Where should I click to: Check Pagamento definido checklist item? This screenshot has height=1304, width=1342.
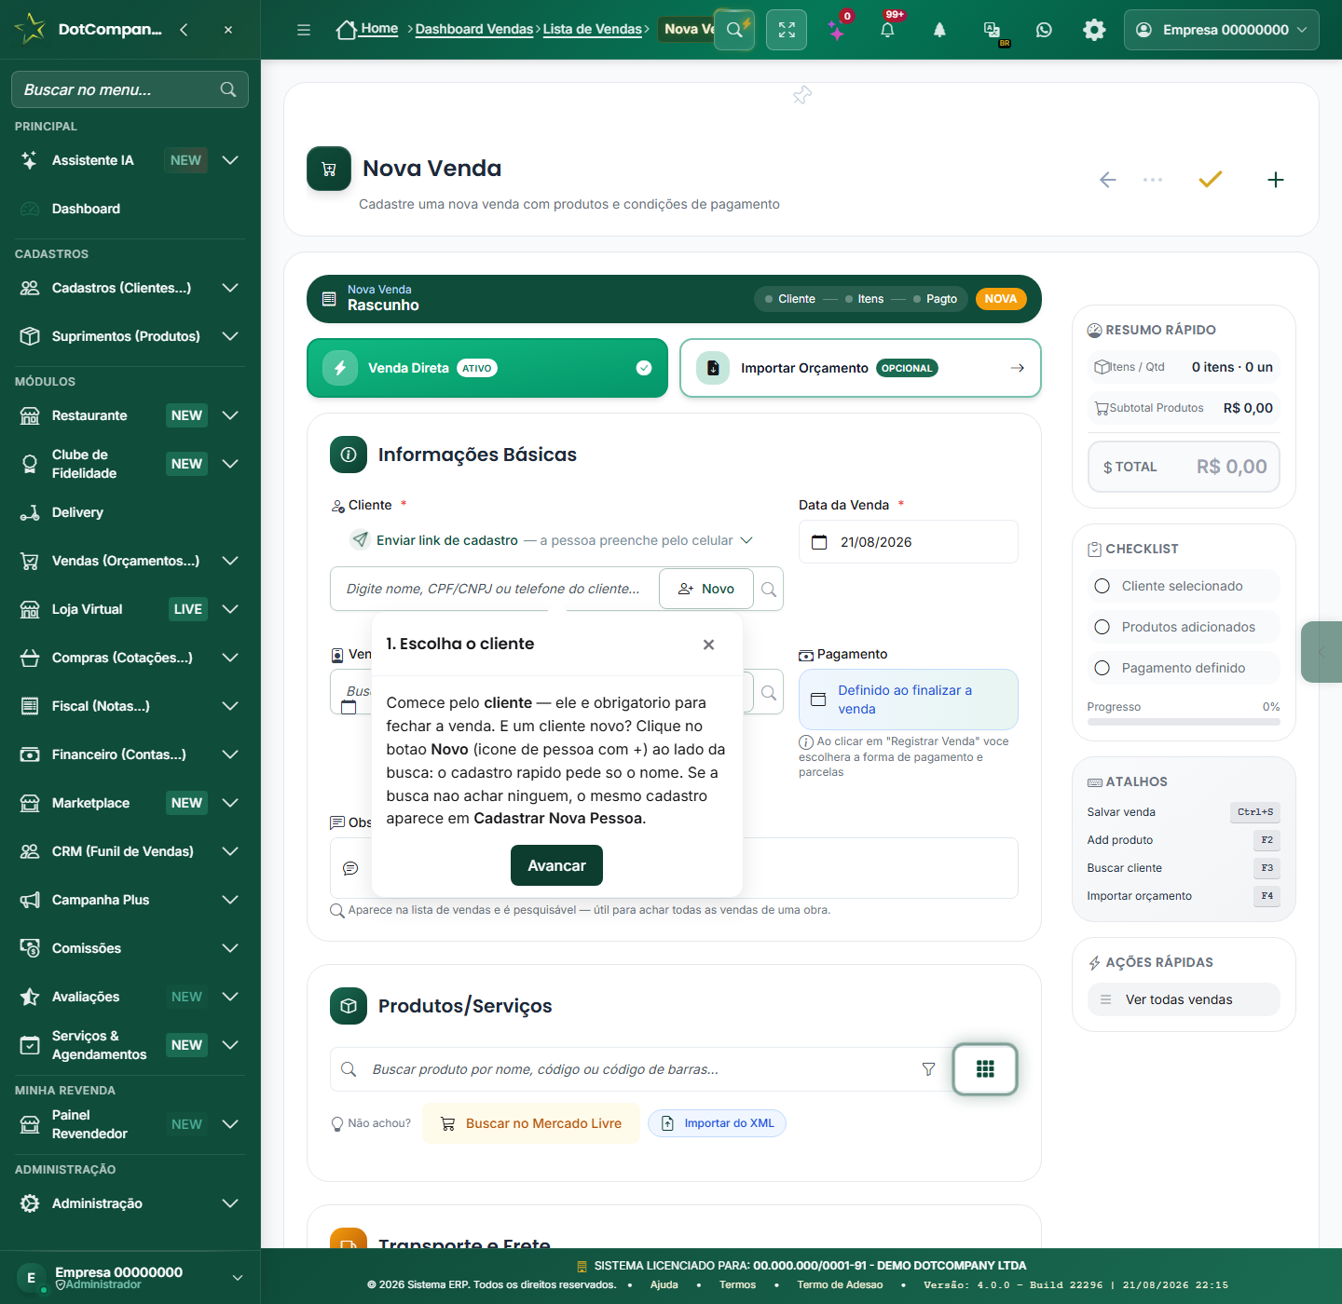[x=1184, y=668]
